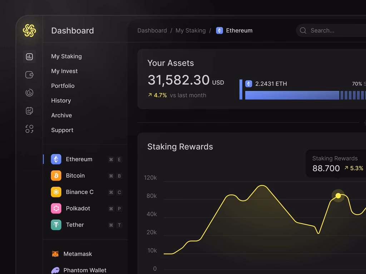Open My Invest in the menu

click(64, 71)
